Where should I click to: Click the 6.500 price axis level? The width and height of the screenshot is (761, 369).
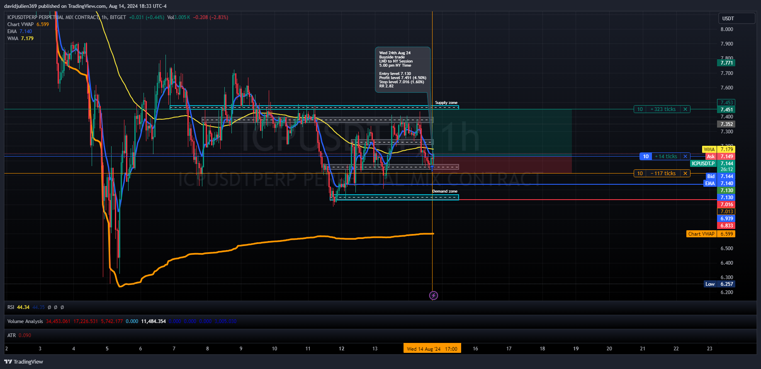(x=727, y=248)
